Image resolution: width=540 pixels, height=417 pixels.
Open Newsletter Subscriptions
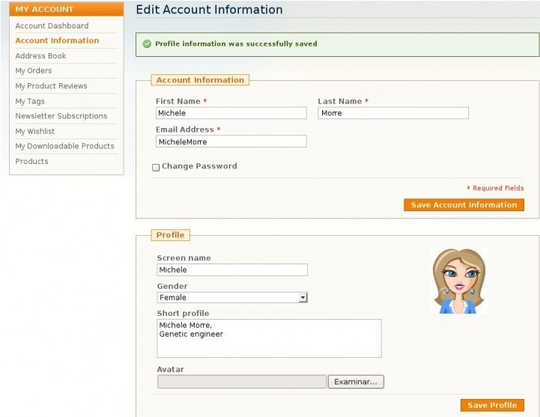pyautogui.click(x=61, y=116)
